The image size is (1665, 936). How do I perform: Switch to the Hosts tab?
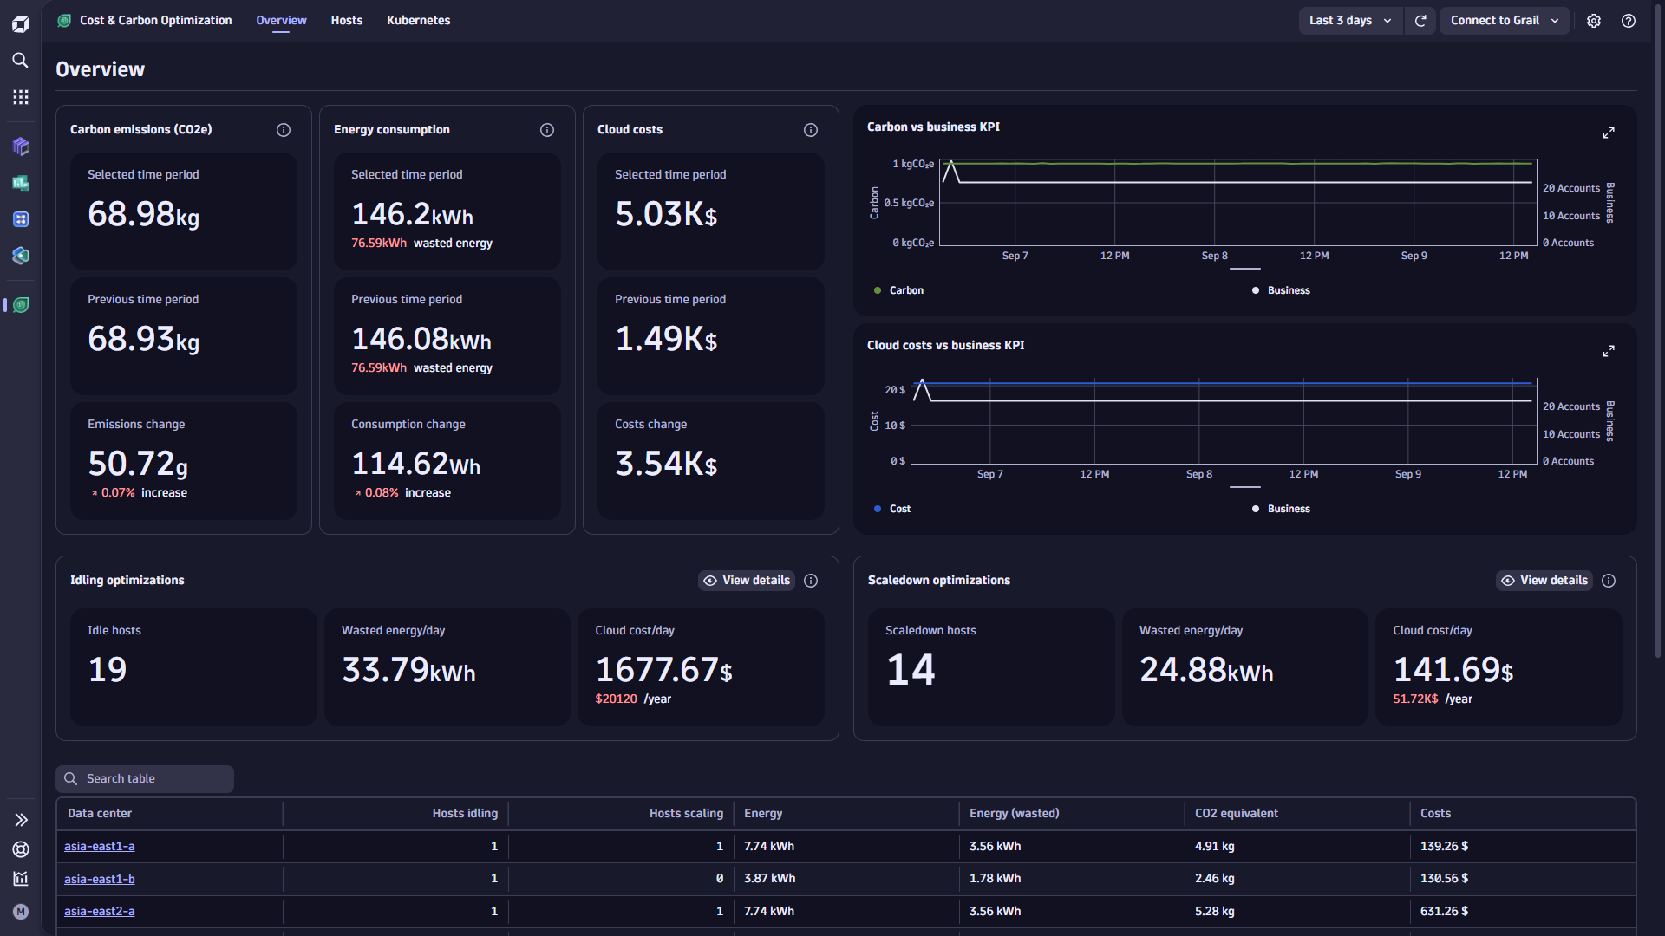click(346, 20)
